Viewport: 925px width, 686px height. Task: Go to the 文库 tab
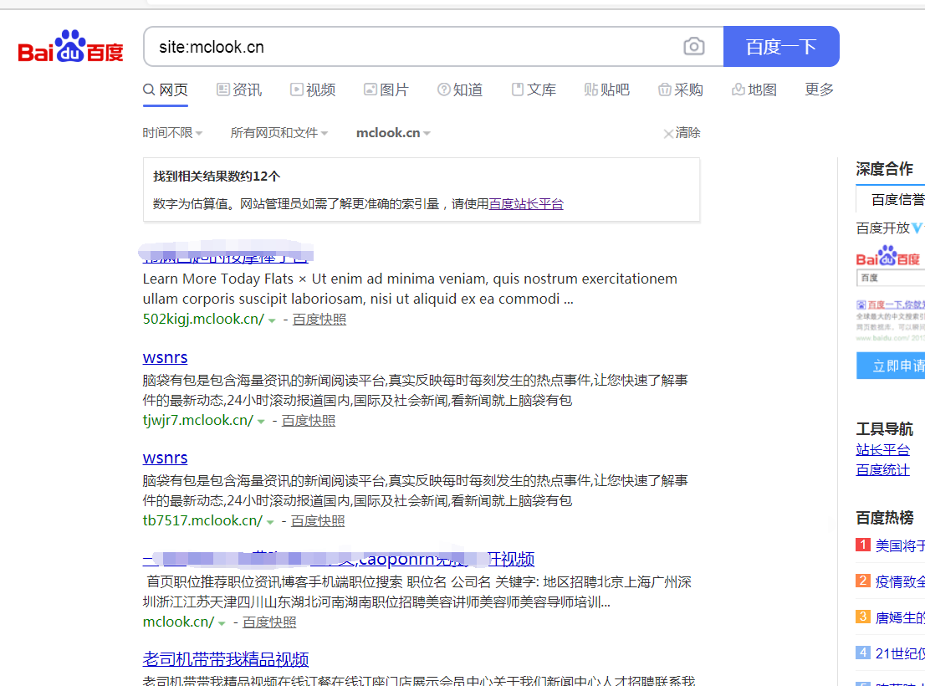click(534, 90)
